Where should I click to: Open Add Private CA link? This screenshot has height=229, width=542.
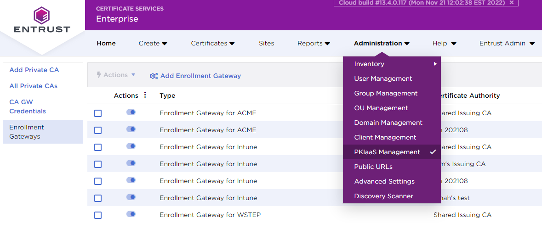(x=34, y=70)
